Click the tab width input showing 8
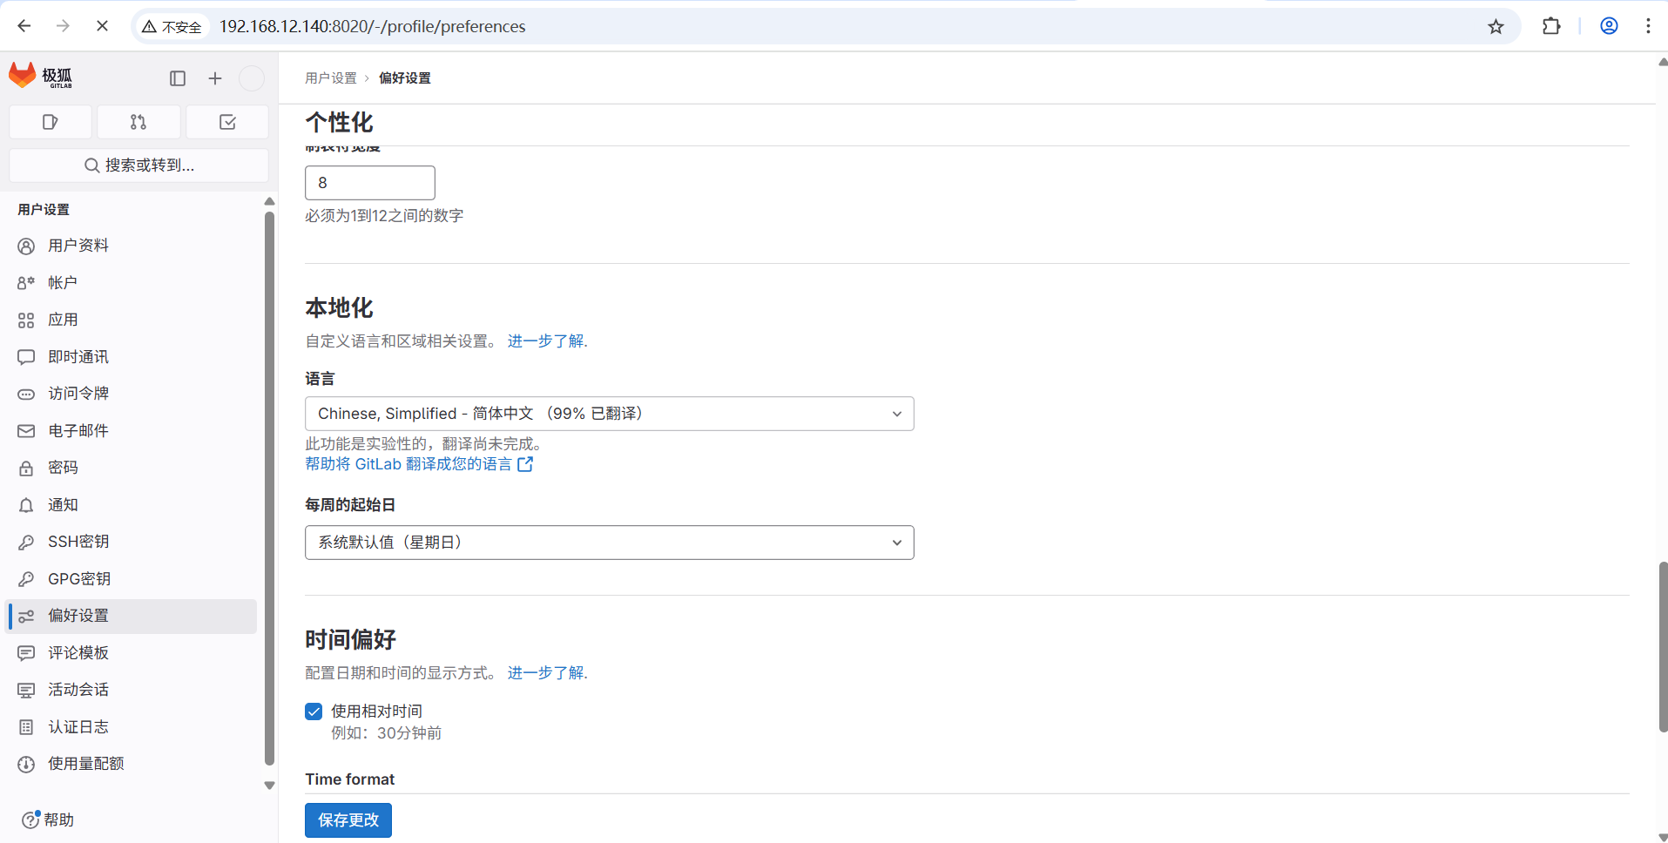This screenshot has width=1668, height=843. (370, 183)
